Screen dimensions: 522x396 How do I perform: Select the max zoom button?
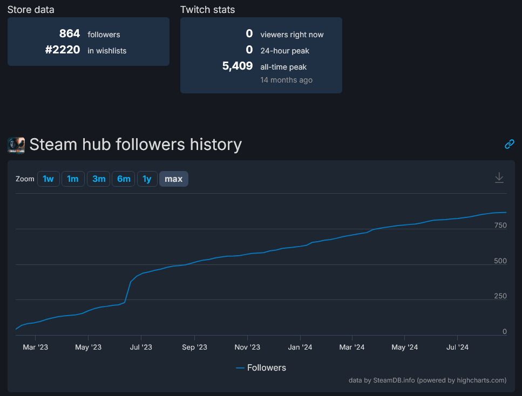pyautogui.click(x=173, y=179)
